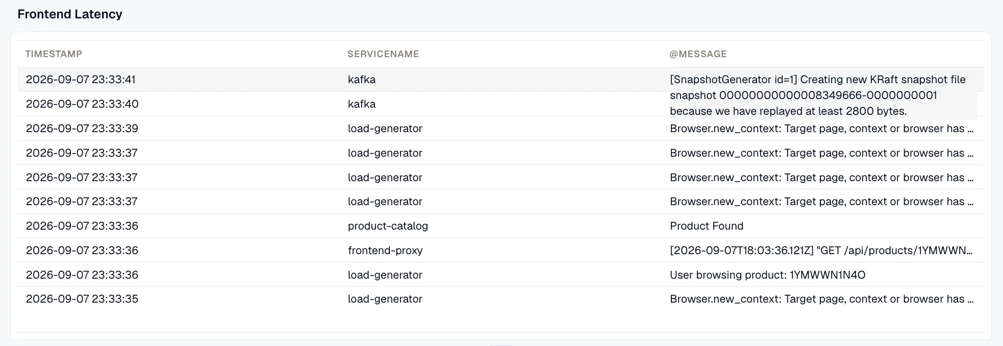The image size is (1003, 346).
Task: Select the kafka row at 23:33:41
Action: 500,80
